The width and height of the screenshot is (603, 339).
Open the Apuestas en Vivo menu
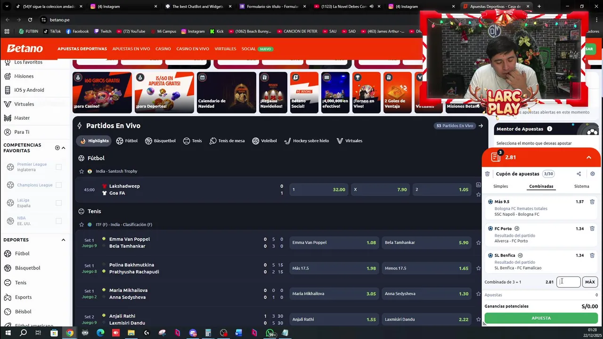[131, 48]
